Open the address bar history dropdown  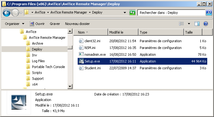pyautogui.click(x=125, y=13)
